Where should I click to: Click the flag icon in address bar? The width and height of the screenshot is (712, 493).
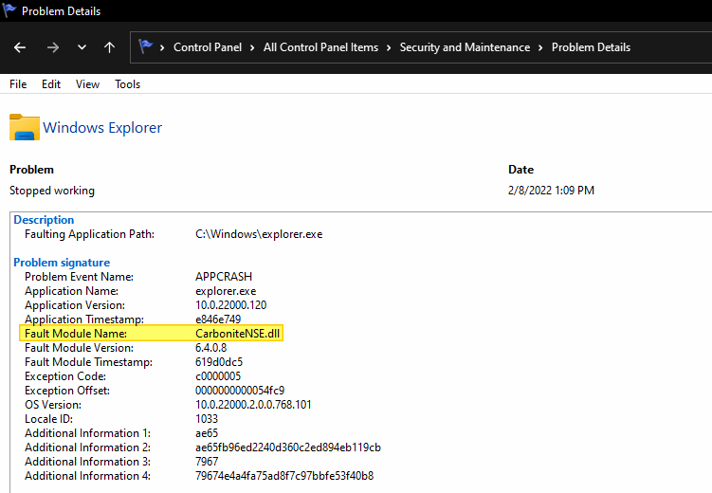(146, 46)
